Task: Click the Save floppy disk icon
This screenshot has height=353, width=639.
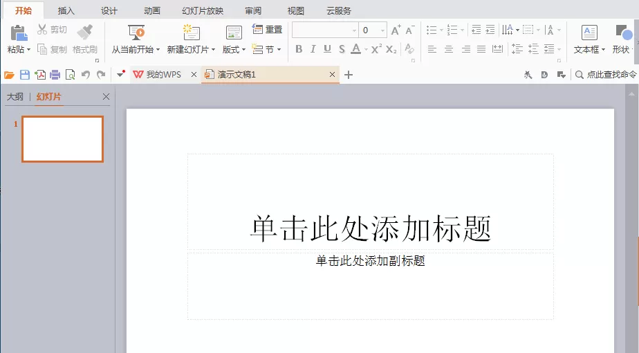Action: coord(25,75)
